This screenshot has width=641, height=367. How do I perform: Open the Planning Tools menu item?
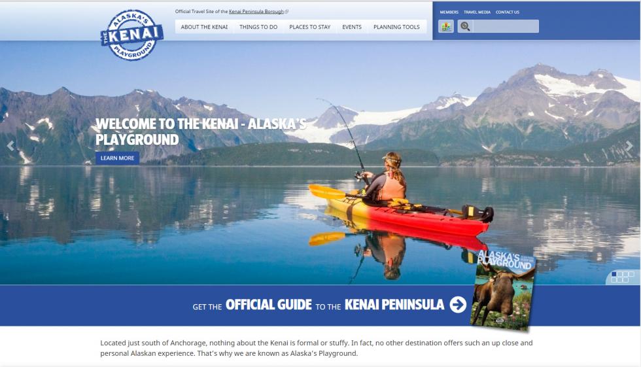[x=396, y=27]
